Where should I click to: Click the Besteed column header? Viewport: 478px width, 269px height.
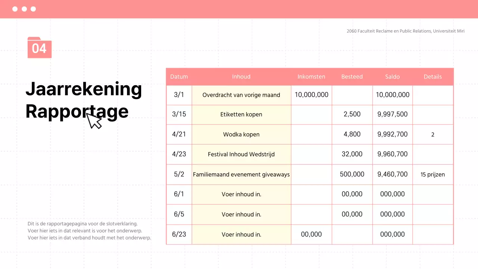[x=352, y=77]
